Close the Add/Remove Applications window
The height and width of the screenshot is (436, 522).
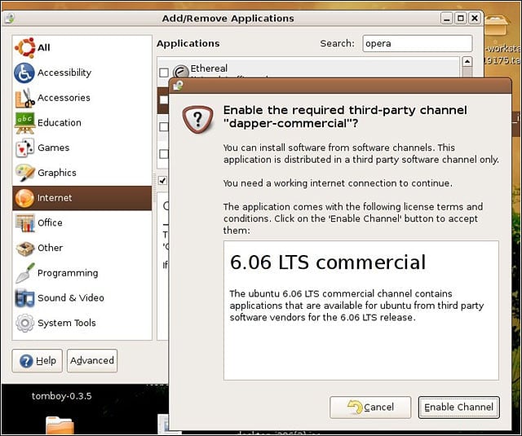coord(475,18)
